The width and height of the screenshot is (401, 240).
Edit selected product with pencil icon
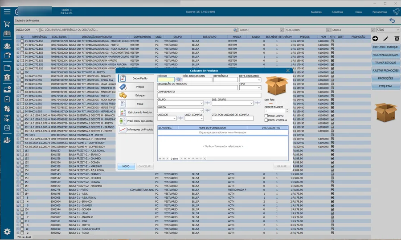(386, 39)
